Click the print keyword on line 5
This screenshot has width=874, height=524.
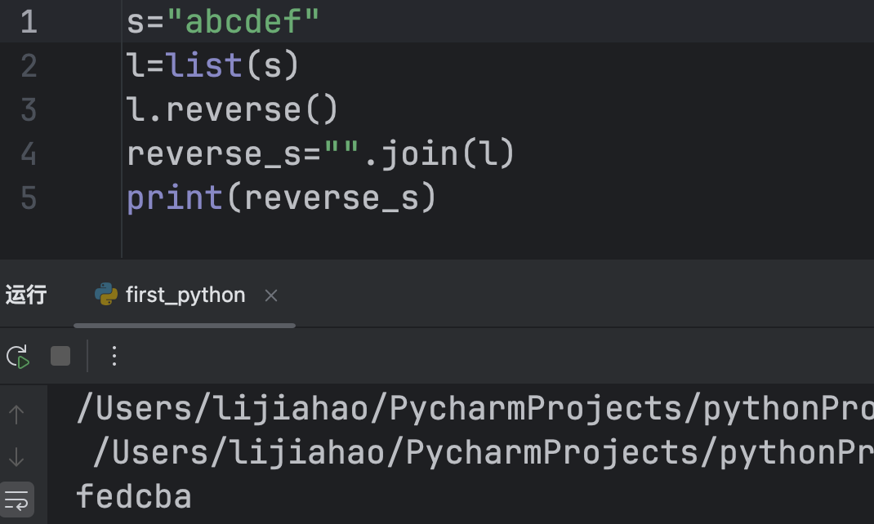pyautogui.click(x=175, y=198)
